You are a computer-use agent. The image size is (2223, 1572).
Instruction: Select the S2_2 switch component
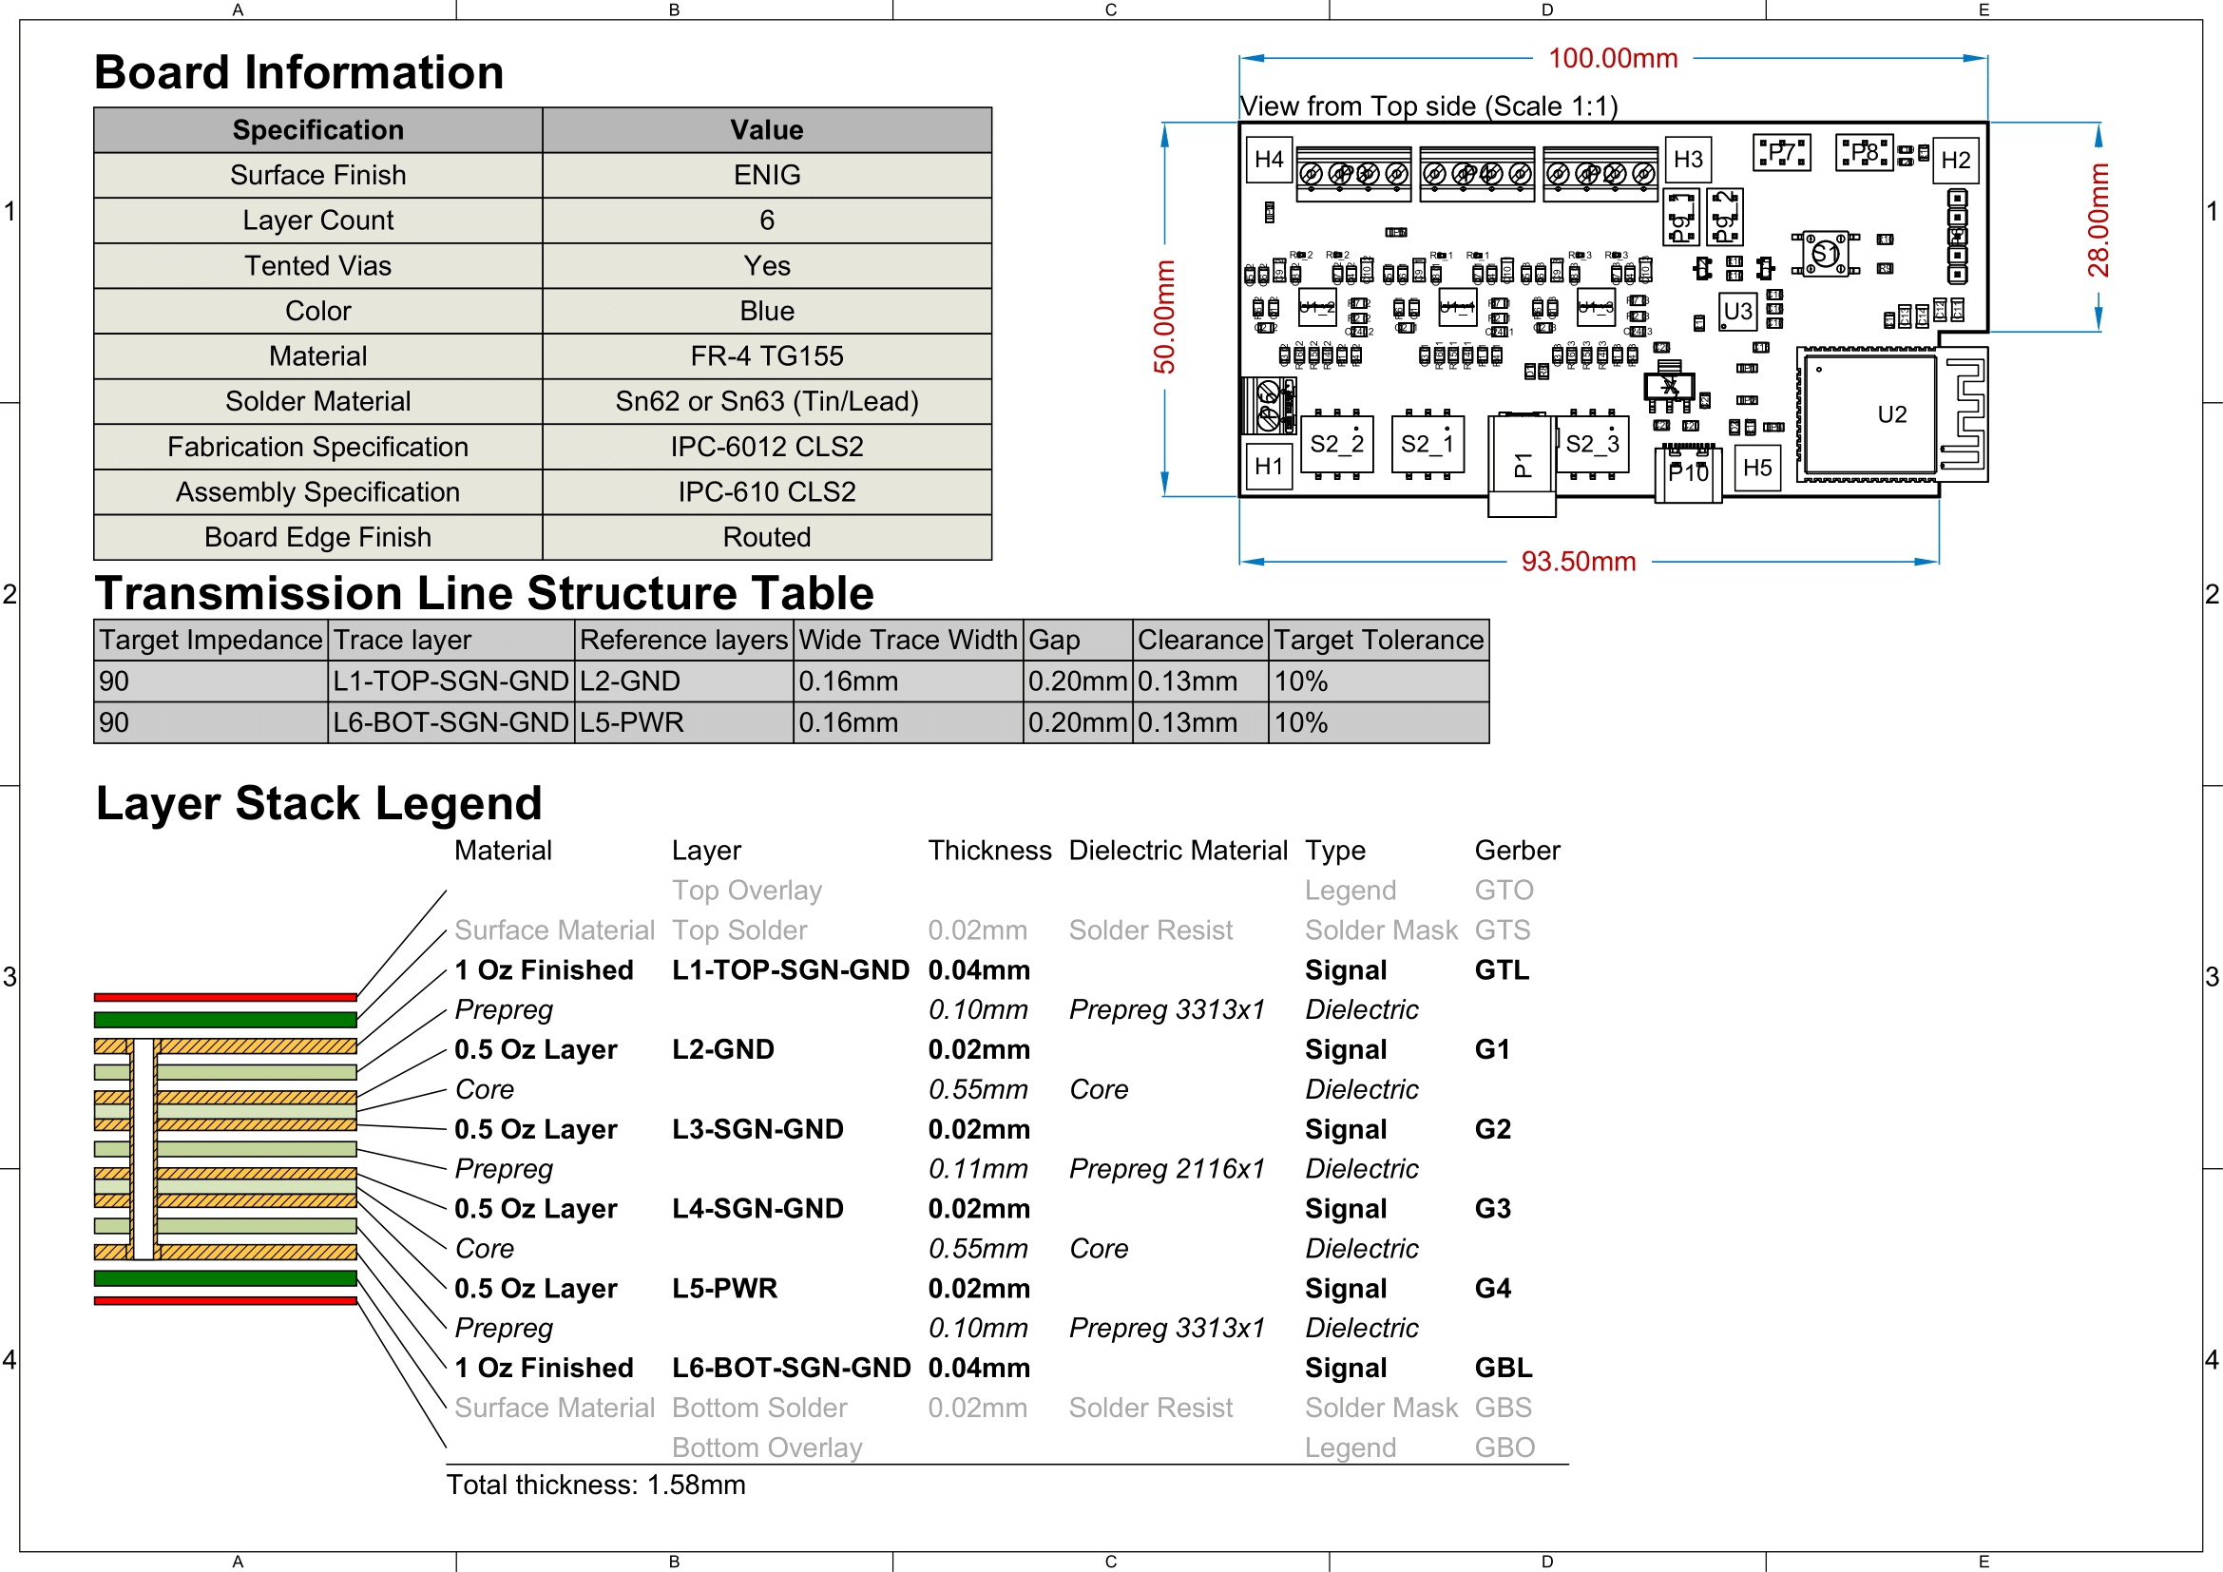1336,444
